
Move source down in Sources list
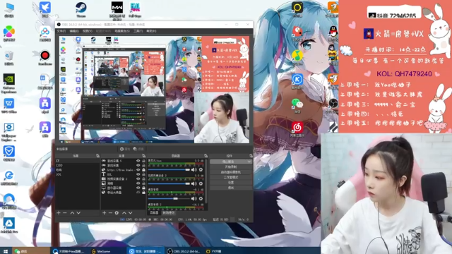[x=130, y=213]
